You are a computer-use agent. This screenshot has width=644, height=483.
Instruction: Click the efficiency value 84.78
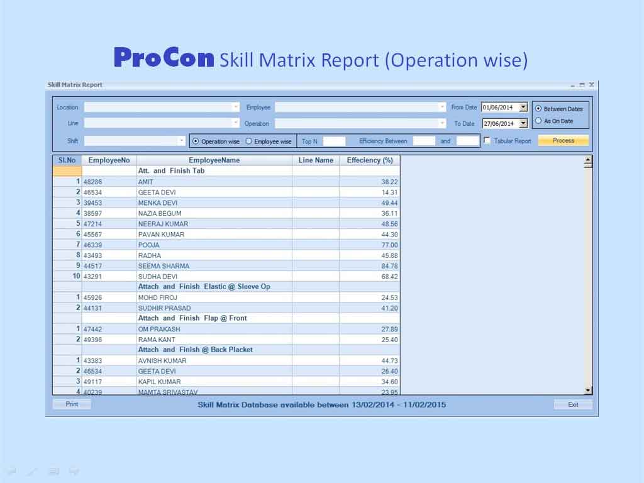coord(389,266)
